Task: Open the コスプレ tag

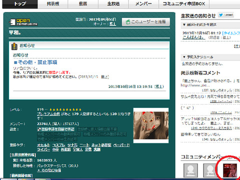Action: click(59, 145)
